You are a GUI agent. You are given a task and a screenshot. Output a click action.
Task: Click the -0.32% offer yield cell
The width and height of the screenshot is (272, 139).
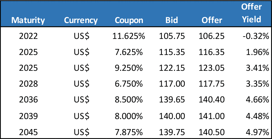click(x=256, y=36)
